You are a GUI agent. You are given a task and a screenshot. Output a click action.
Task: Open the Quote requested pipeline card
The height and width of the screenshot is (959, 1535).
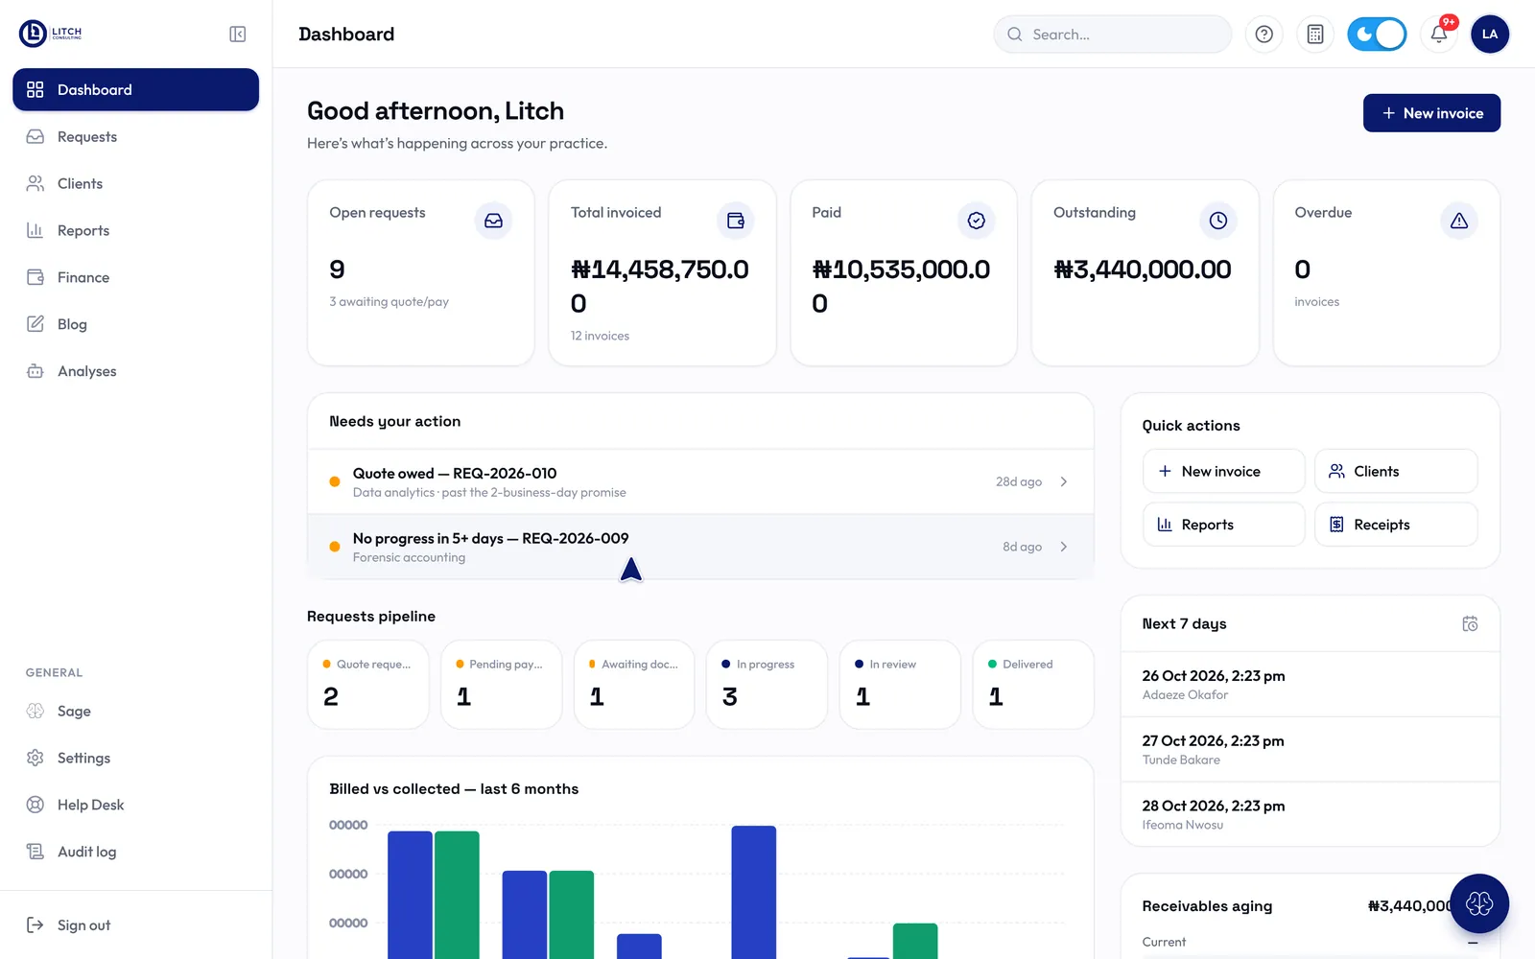[367, 685]
